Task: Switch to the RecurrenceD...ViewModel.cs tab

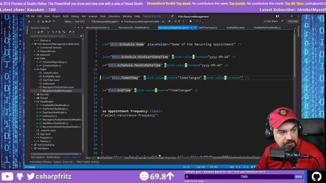Action: tap(134, 27)
